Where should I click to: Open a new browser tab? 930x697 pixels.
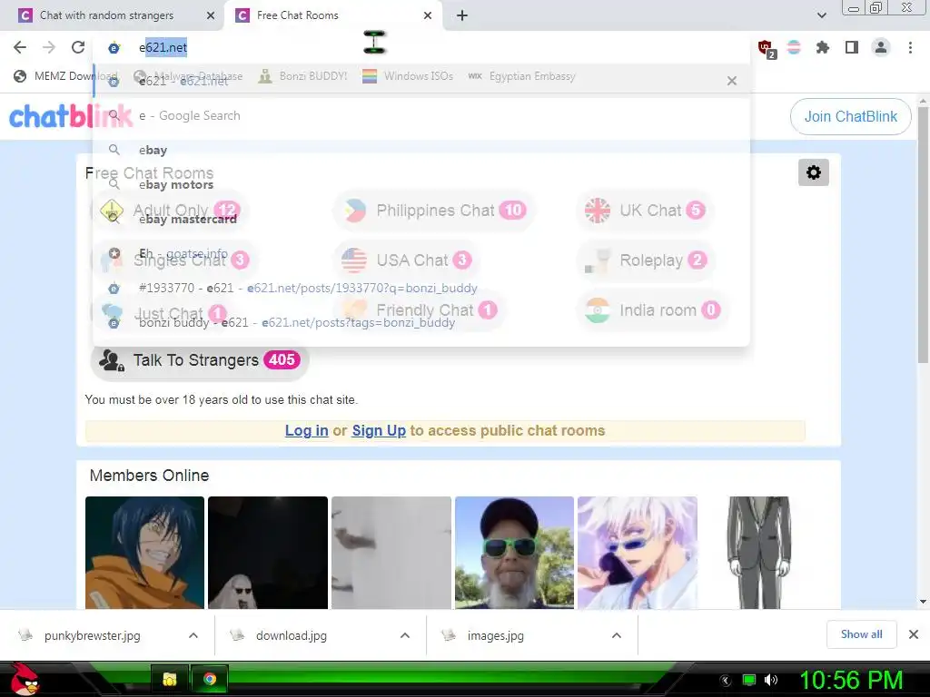[462, 15]
